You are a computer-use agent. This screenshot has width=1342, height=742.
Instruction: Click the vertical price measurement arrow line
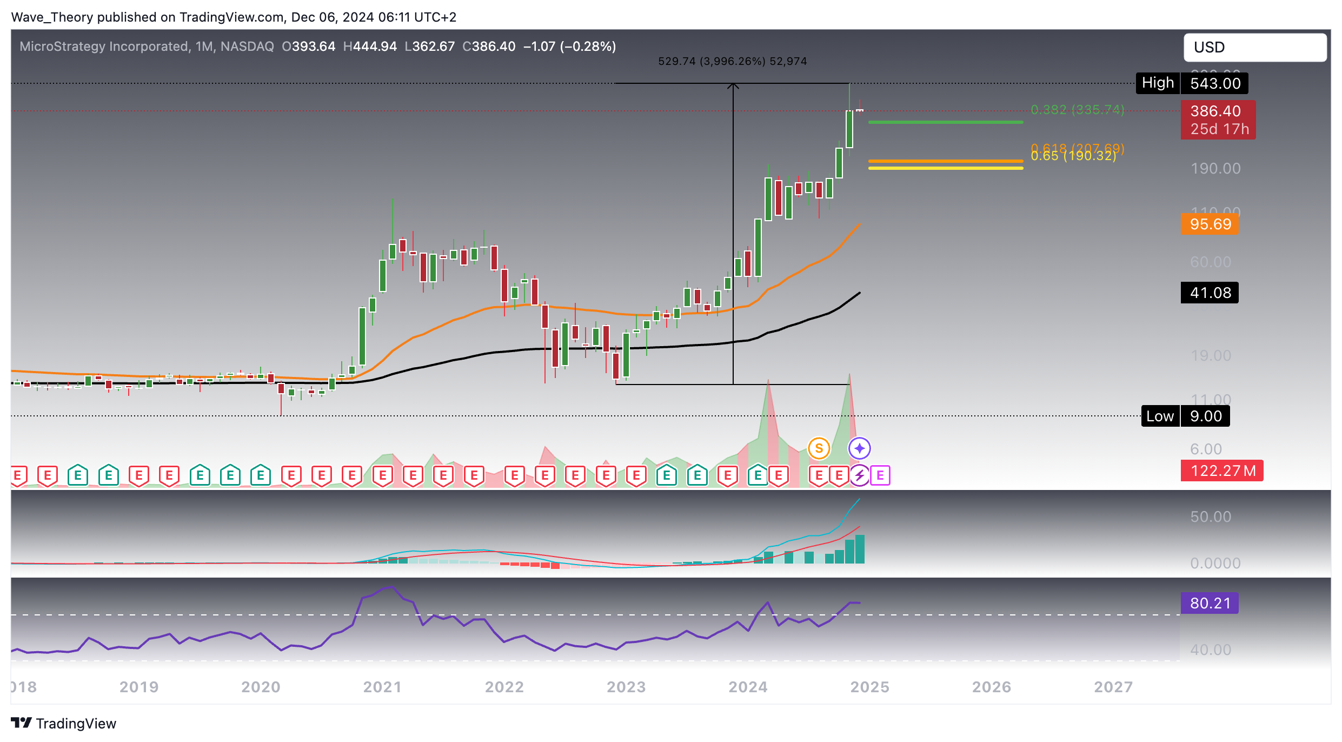(x=733, y=234)
